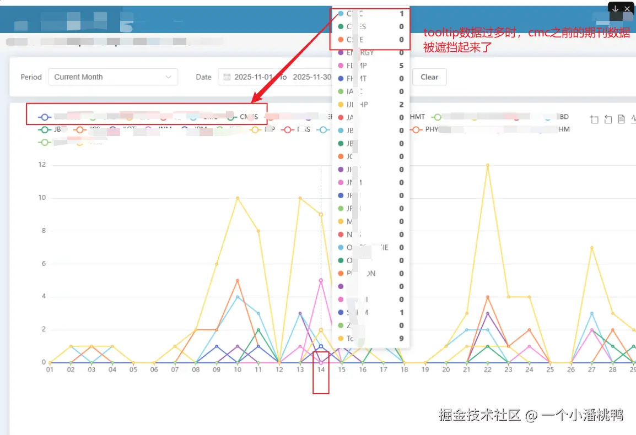This screenshot has width=636, height=435.
Task: Toggle the red legend series ending in S
Action: point(296,129)
